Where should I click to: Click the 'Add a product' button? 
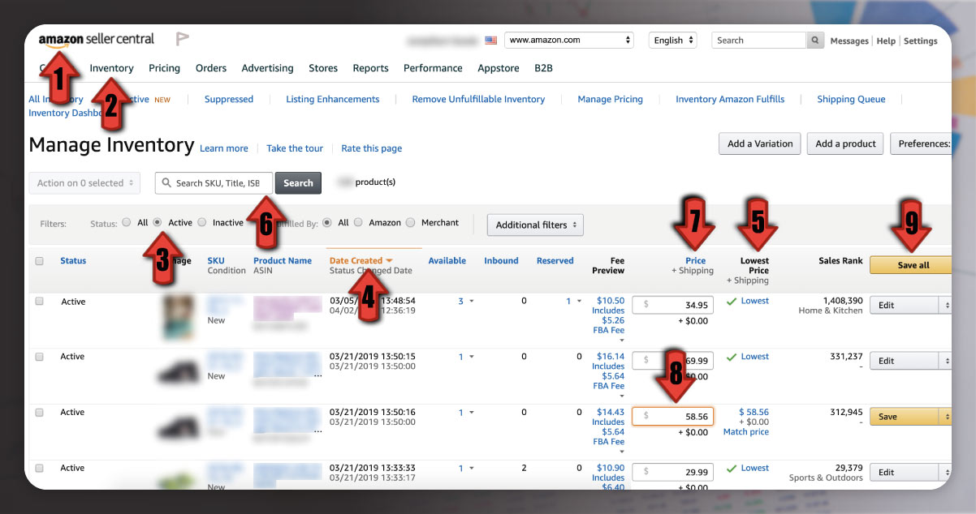[x=845, y=143]
